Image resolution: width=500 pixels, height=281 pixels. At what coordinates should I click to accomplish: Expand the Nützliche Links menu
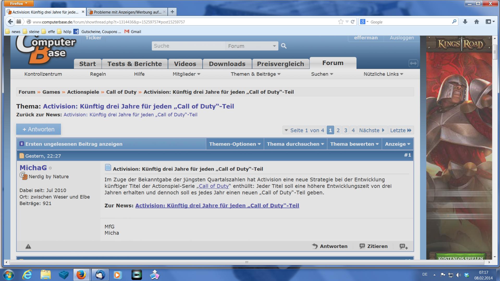click(383, 74)
